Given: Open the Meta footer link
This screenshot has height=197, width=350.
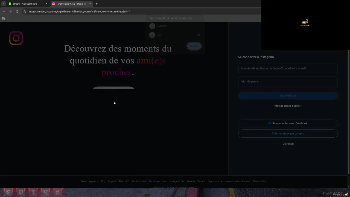Looking at the screenshot, I should pyautogui.click(x=84, y=181).
